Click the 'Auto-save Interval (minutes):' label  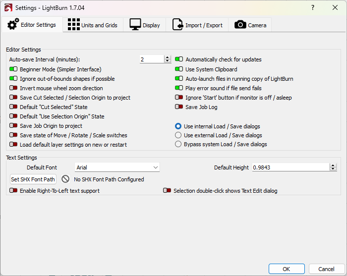[45, 59]
